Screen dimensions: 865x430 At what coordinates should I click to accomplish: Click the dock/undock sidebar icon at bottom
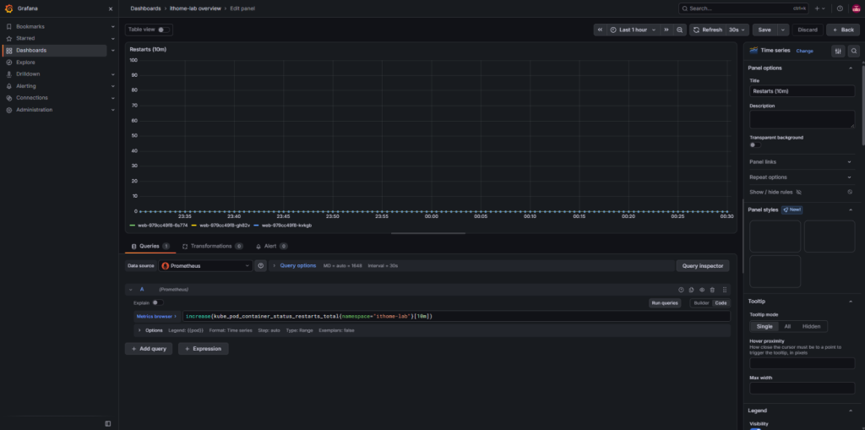[x=107, y=423]
